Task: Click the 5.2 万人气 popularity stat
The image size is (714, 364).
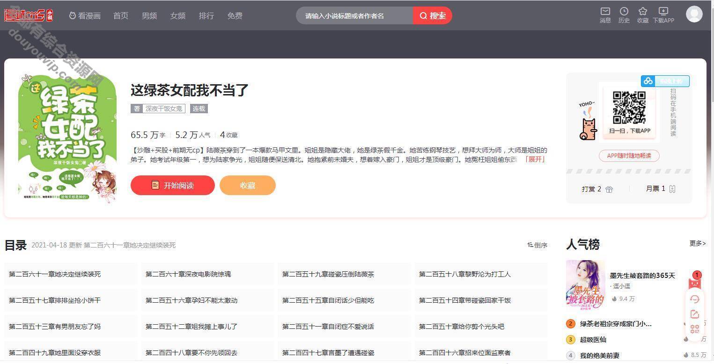Action: (193, 135)
